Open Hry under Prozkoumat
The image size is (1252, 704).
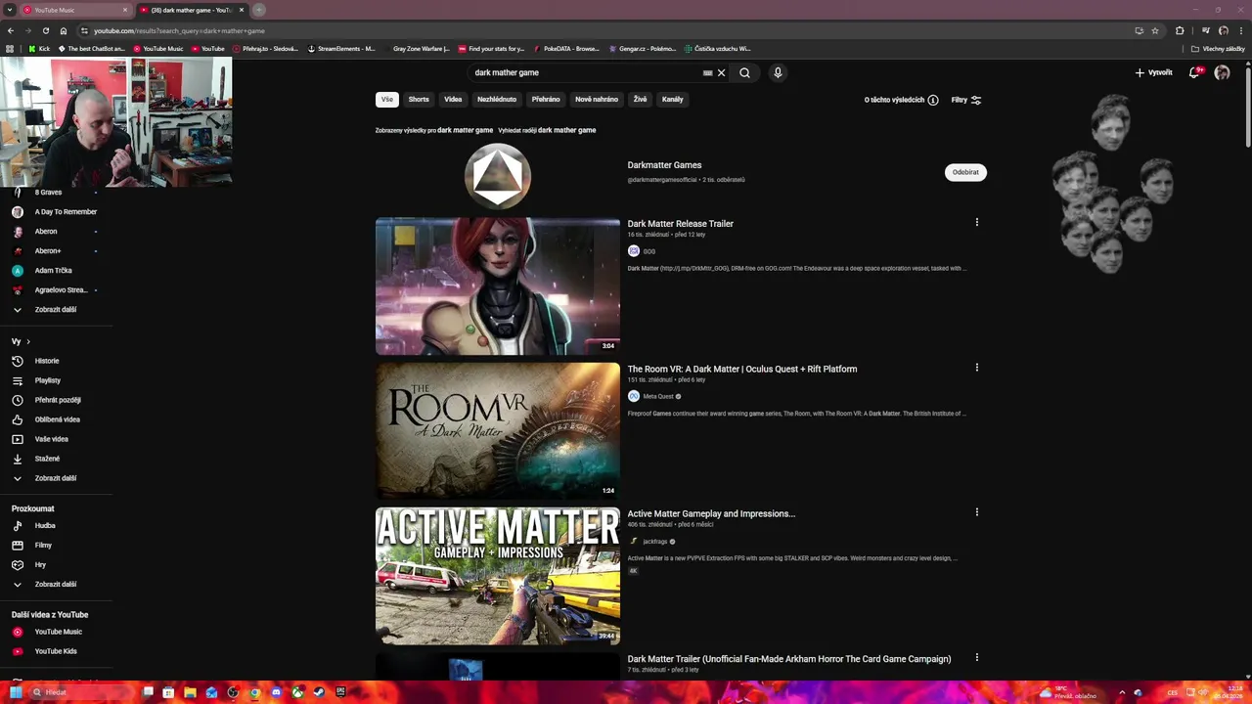pos(40,564)
